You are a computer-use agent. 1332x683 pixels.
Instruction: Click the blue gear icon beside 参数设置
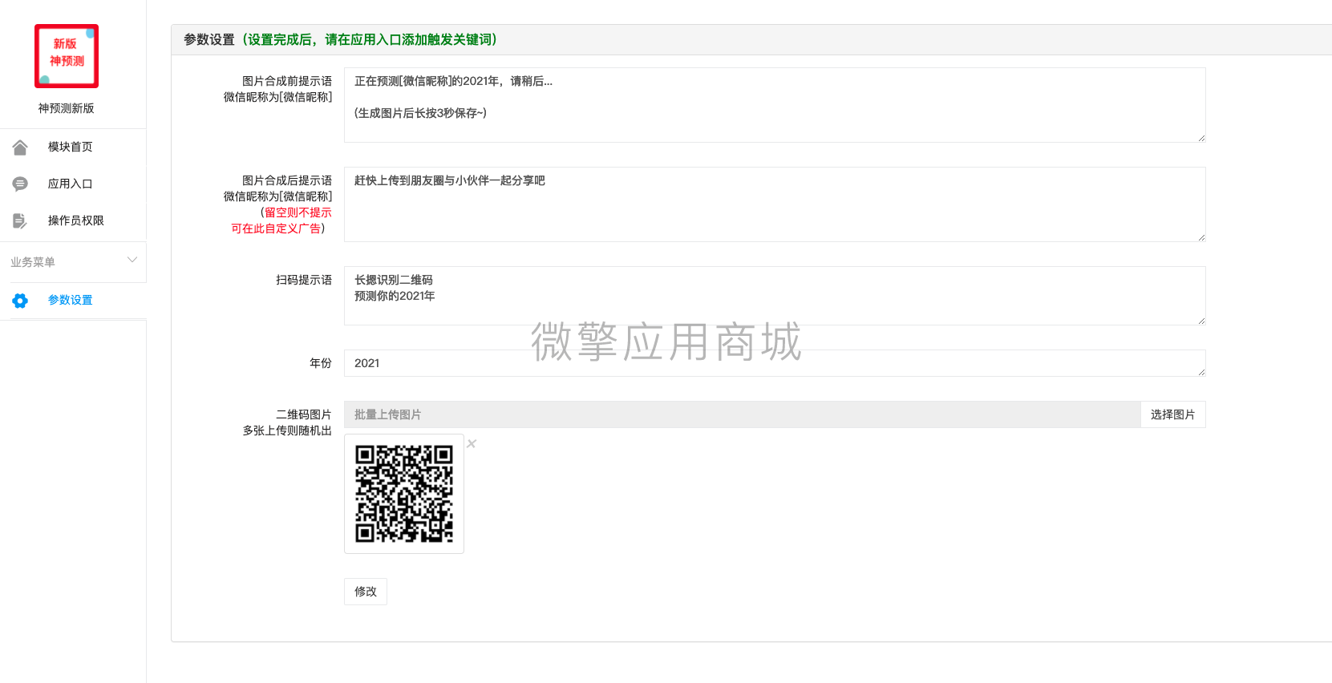[x=20, y=300]
